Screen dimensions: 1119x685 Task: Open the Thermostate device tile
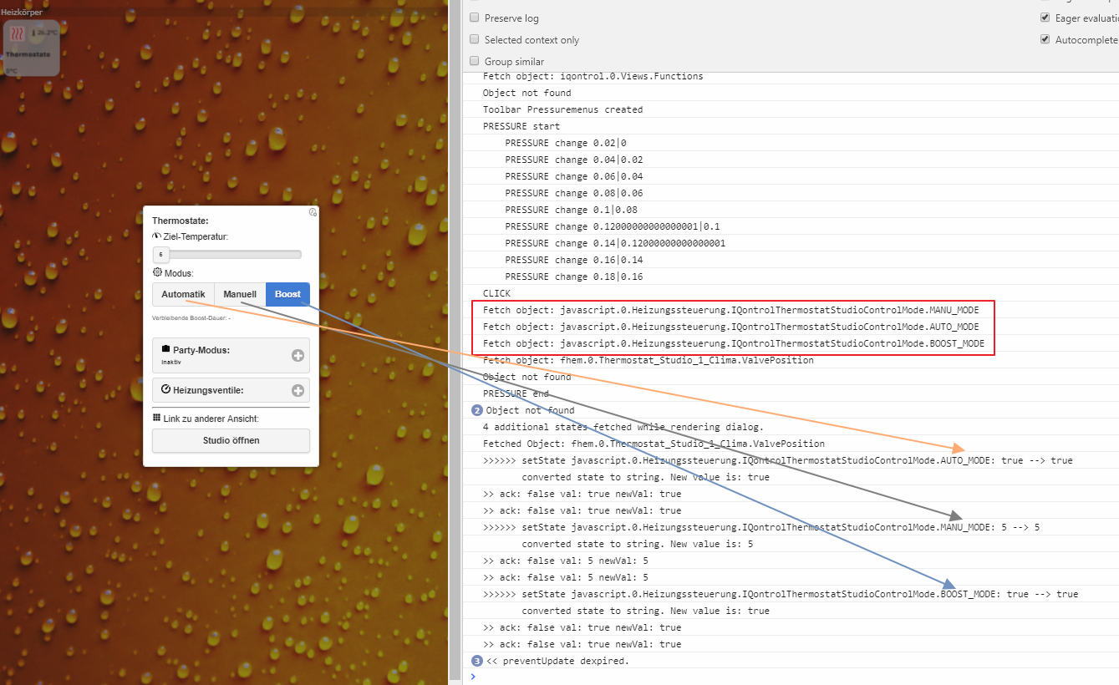pos(31,48)
